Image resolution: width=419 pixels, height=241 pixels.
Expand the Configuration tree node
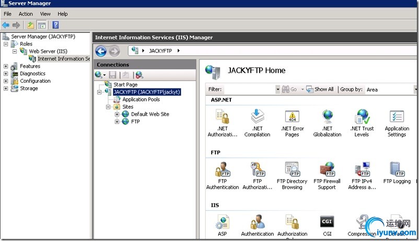(6, 81)
